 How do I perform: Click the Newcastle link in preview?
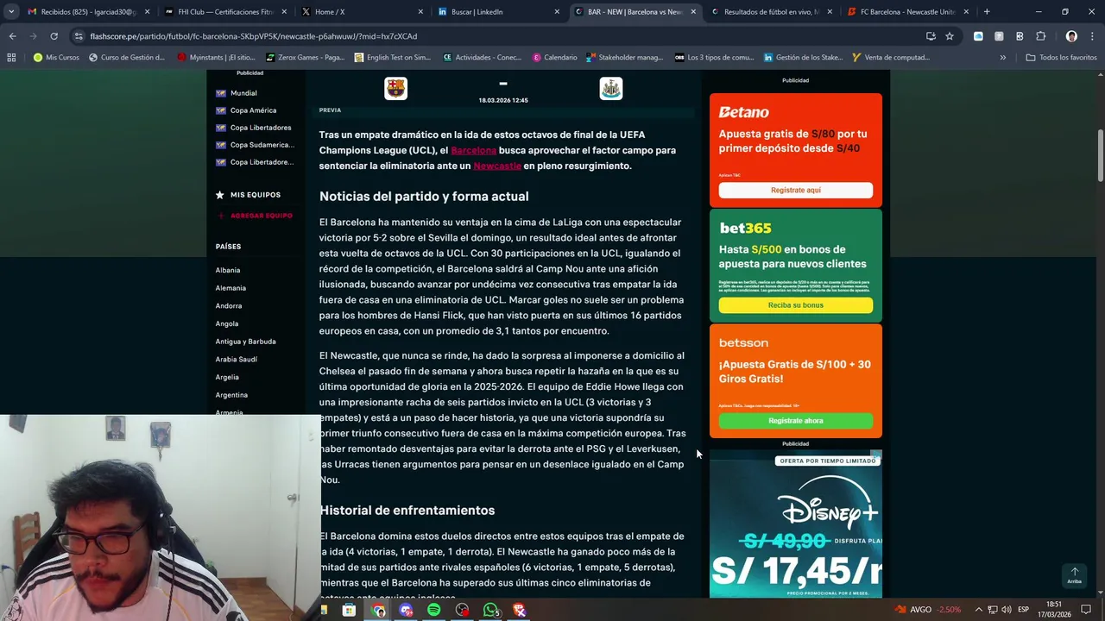coord(497,166)
